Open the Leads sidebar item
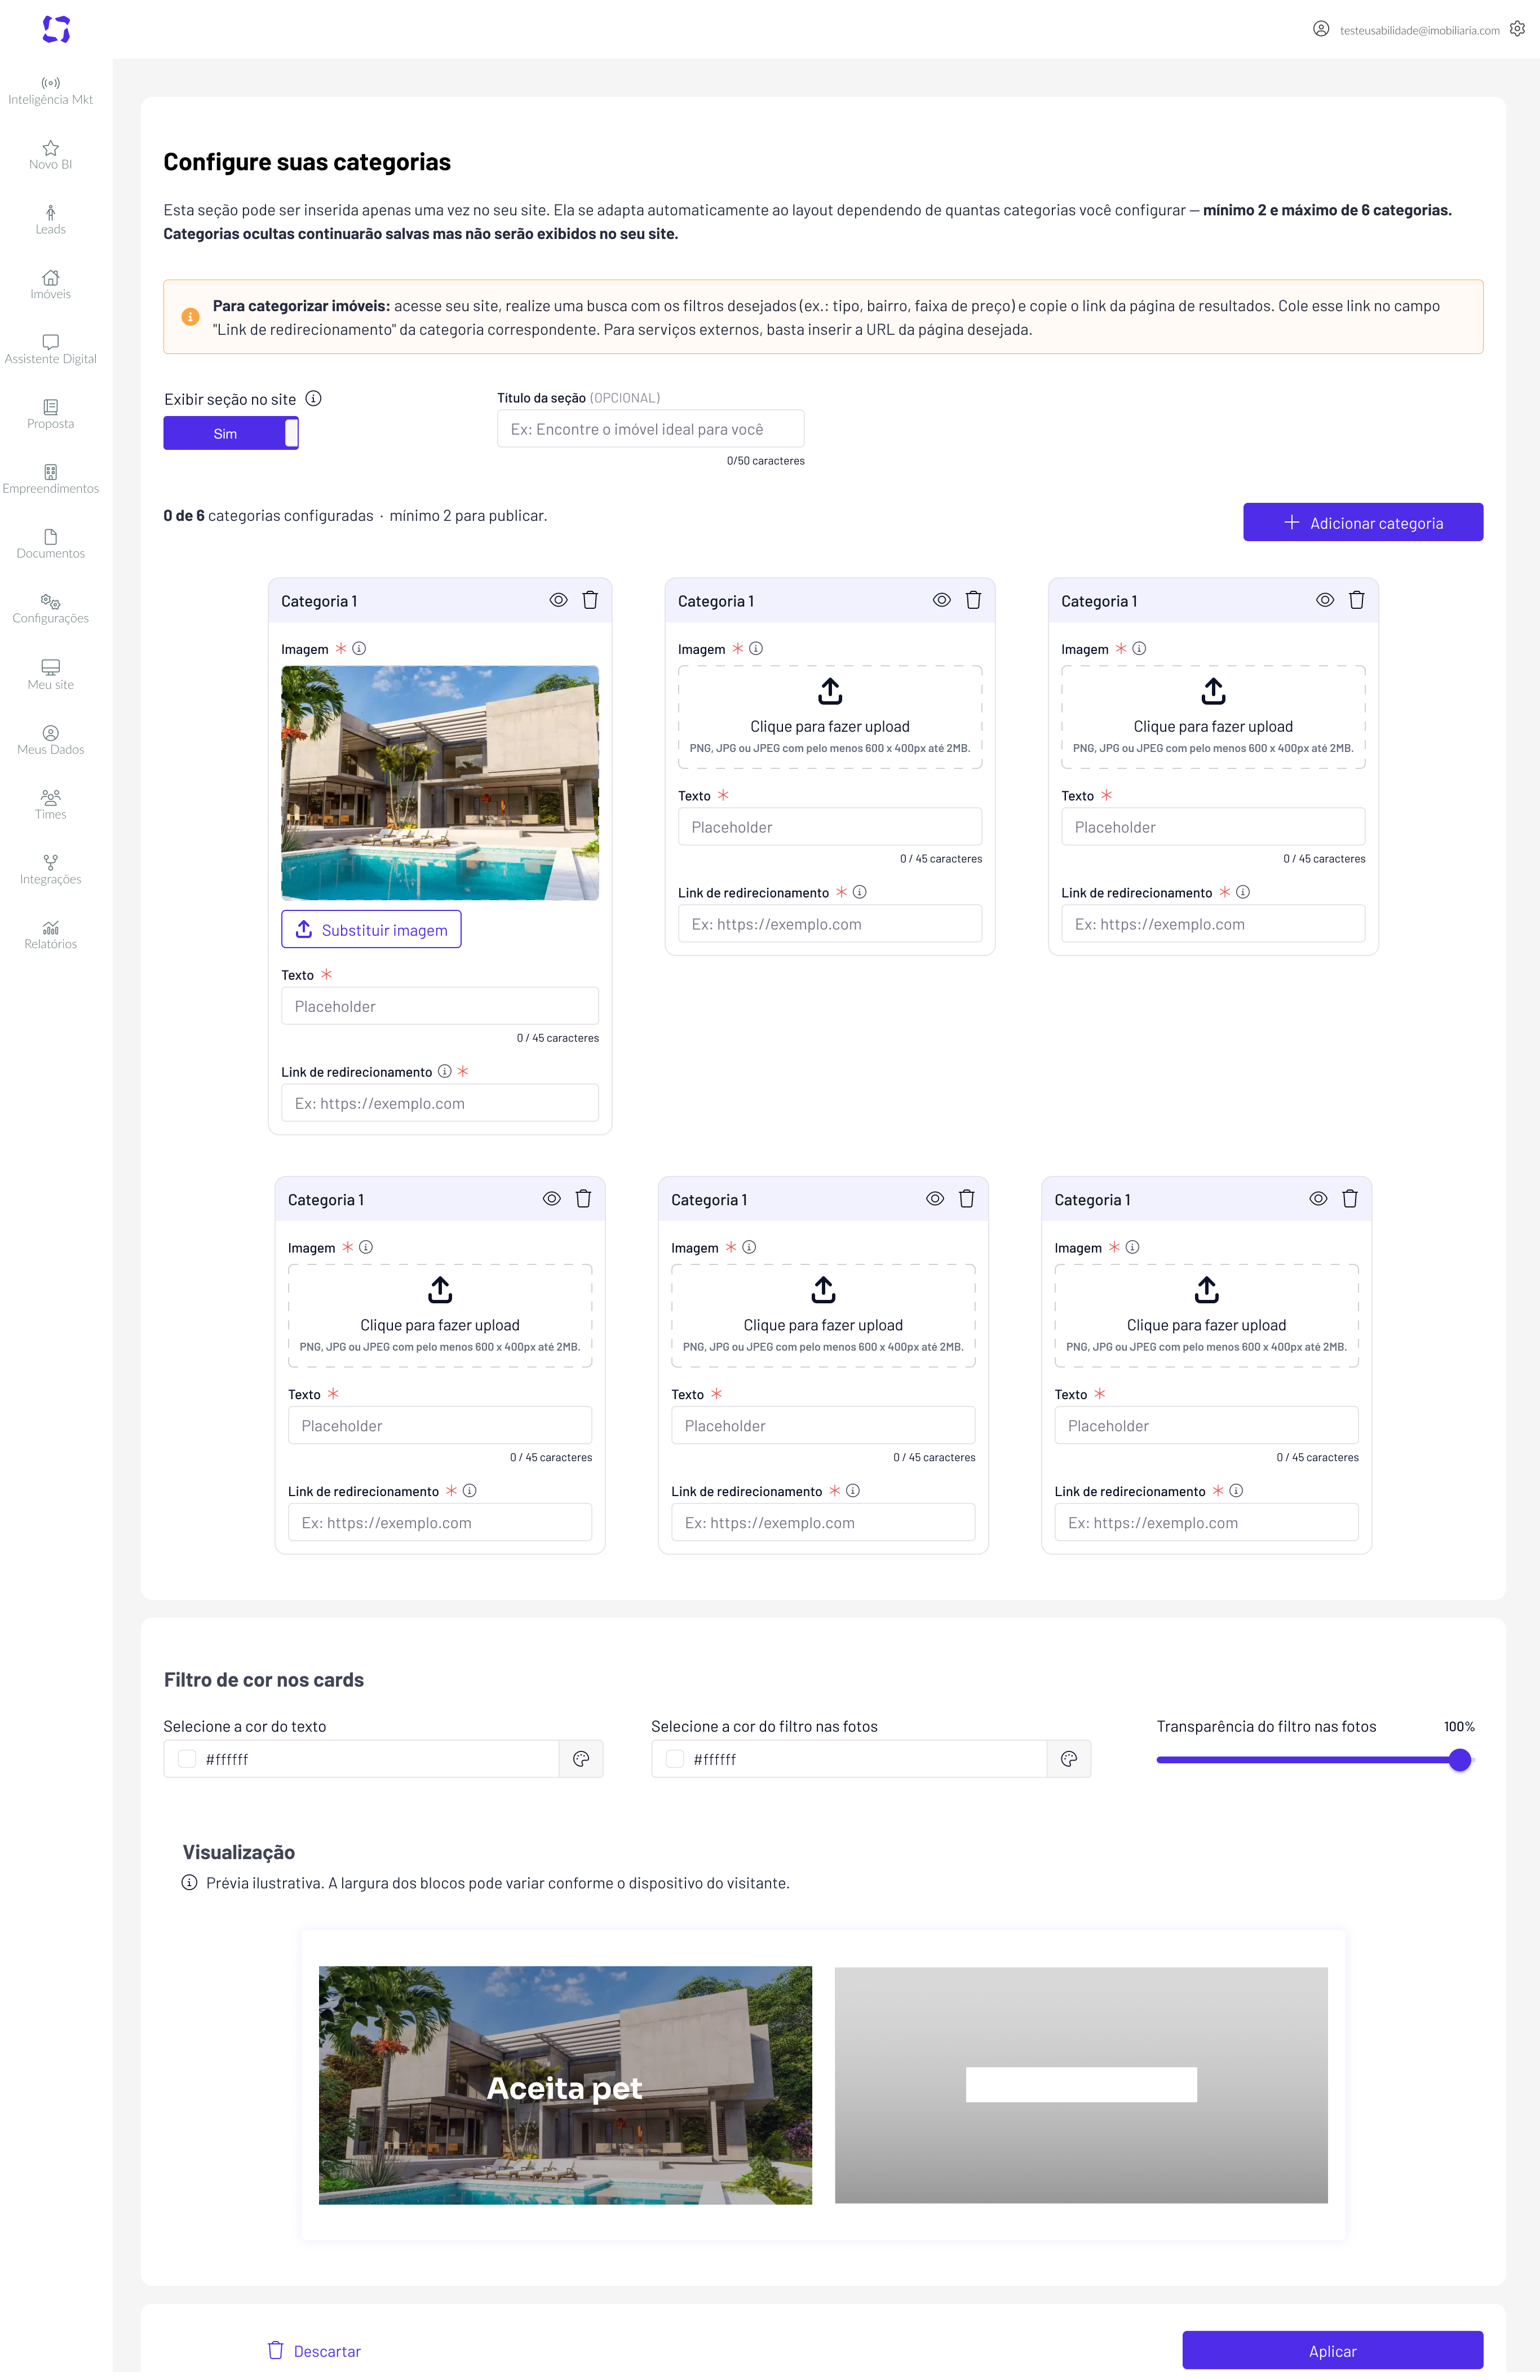 point(51,221)
